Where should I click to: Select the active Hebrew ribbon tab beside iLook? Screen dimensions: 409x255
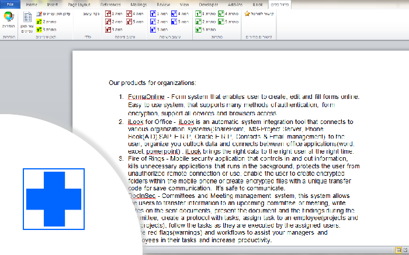280,5
